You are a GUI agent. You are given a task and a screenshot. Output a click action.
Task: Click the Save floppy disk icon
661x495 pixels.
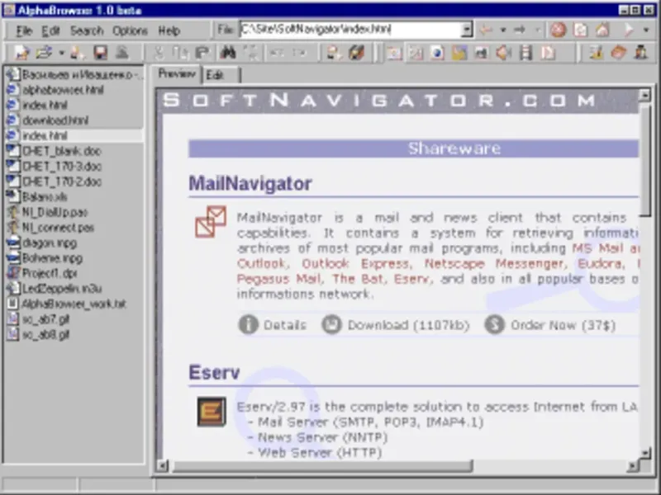pyautogui.click(x=100, y=53)
